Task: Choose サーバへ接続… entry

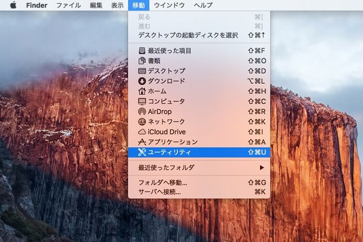Action: [x=199, y=192]
